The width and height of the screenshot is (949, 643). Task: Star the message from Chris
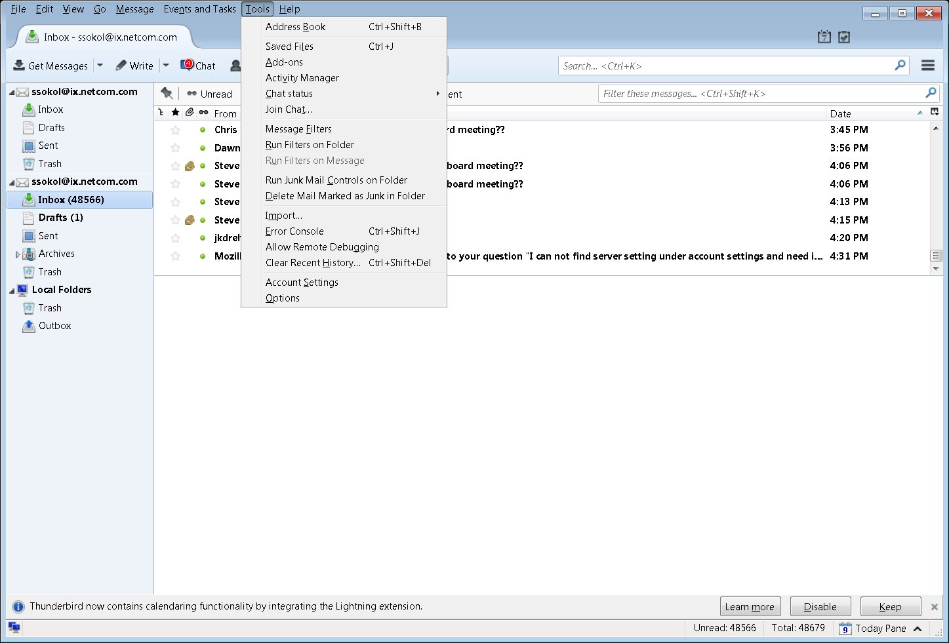tap(175, 130)
